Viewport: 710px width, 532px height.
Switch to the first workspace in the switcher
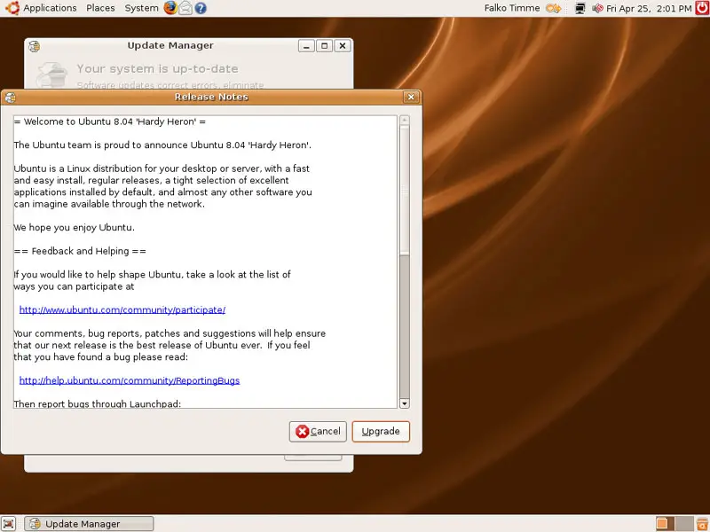point(665,523)
